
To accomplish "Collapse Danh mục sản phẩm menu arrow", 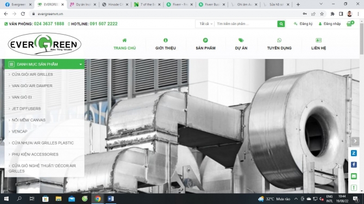I will pos(80,64).
